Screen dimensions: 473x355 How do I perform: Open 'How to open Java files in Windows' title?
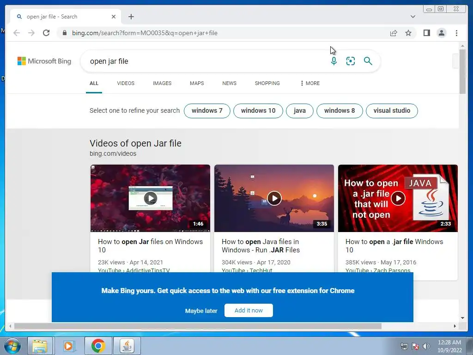click(x=261, y=246)
